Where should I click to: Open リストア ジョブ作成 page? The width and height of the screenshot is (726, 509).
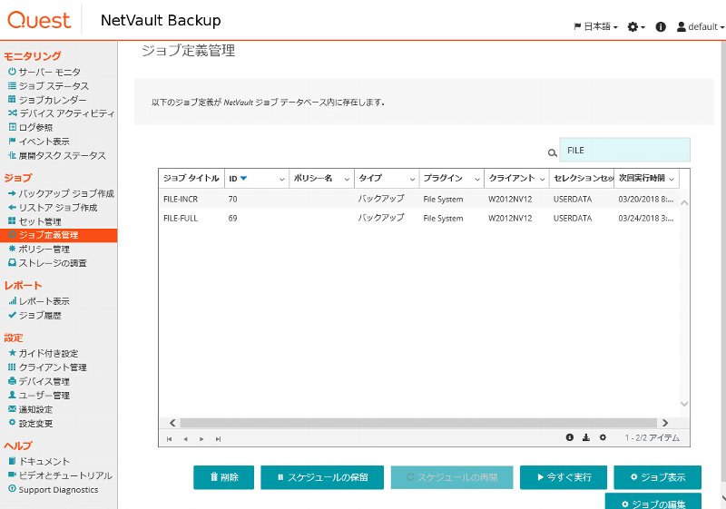coord(53,207)
